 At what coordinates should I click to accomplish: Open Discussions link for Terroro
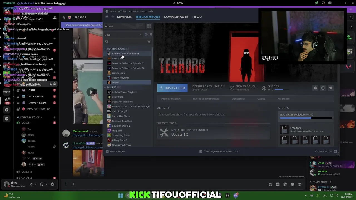coord(238,99)
